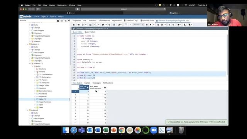Run the query with Execute play button
247x139 pixels.
pyautogui.click(x=151, y=25)
